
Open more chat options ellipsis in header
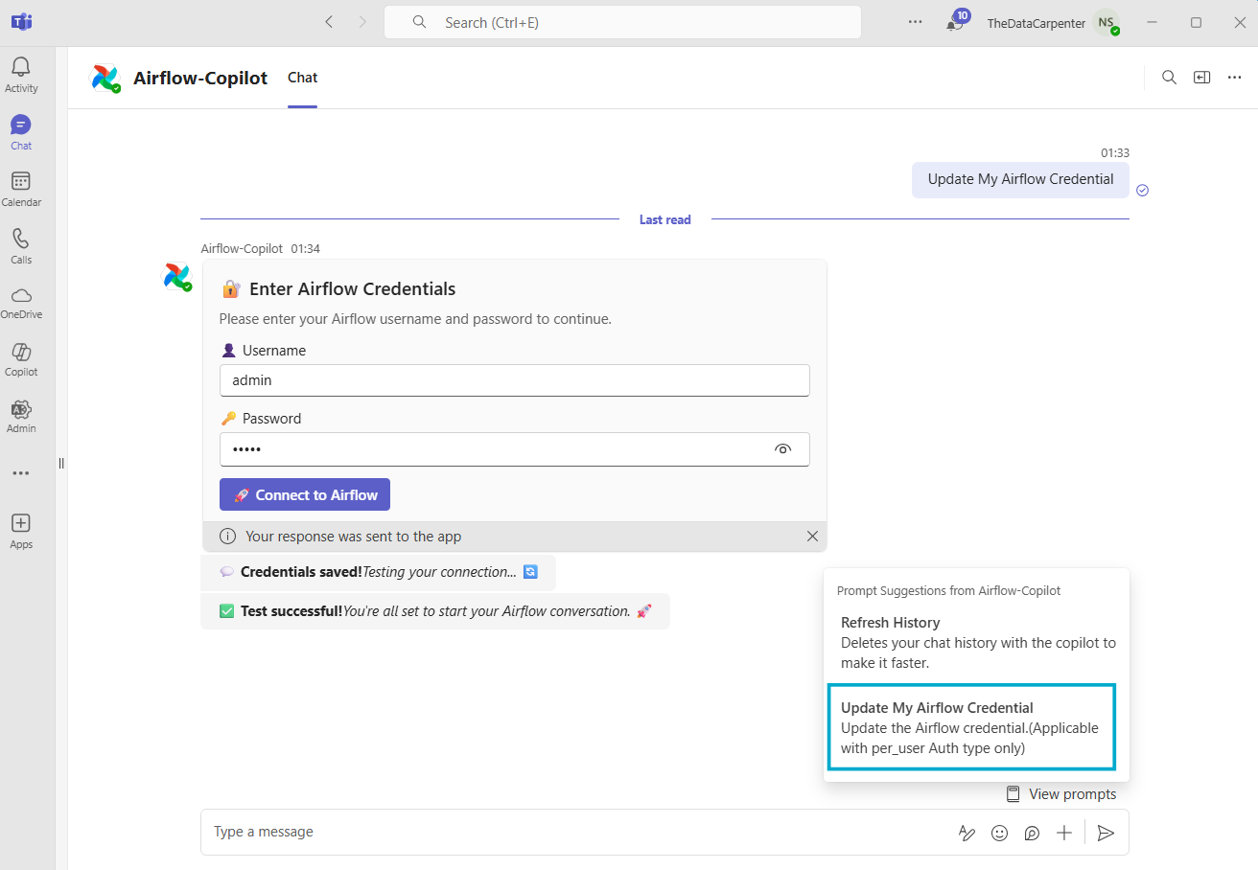click(1234, 78)
